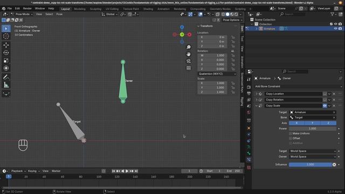Select the 3D Cursor tool

[6, 36]
